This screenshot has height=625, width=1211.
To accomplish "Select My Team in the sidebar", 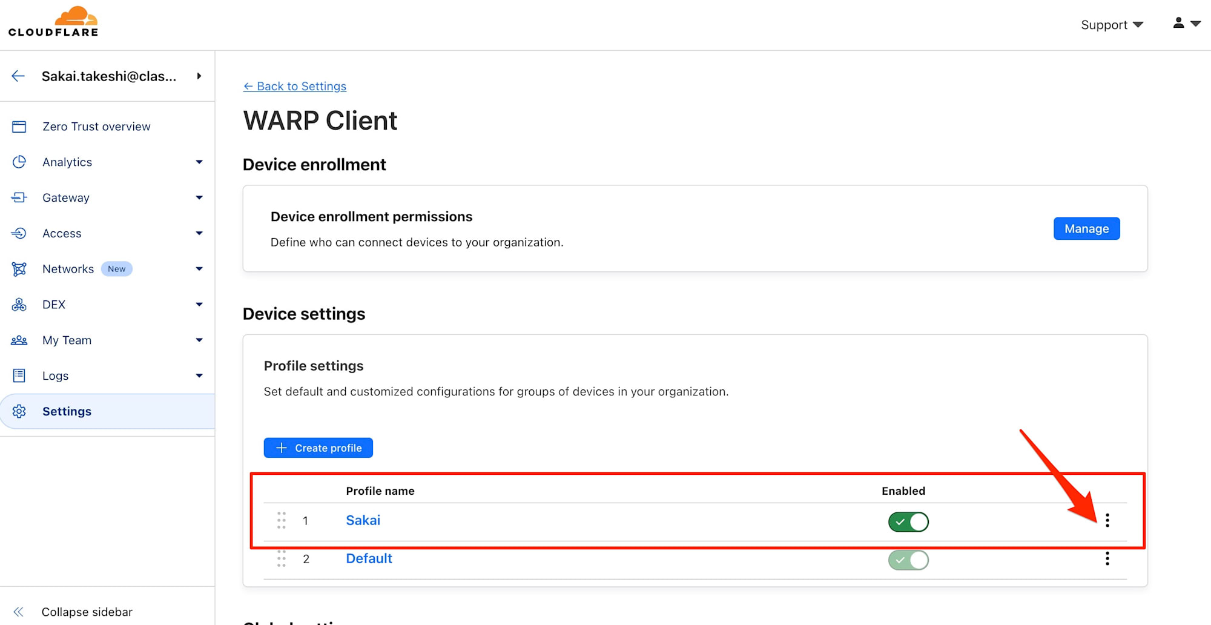I will coord(67,340).
